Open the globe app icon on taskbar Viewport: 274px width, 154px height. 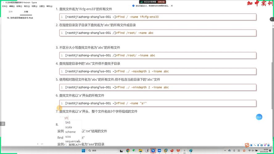191,151
